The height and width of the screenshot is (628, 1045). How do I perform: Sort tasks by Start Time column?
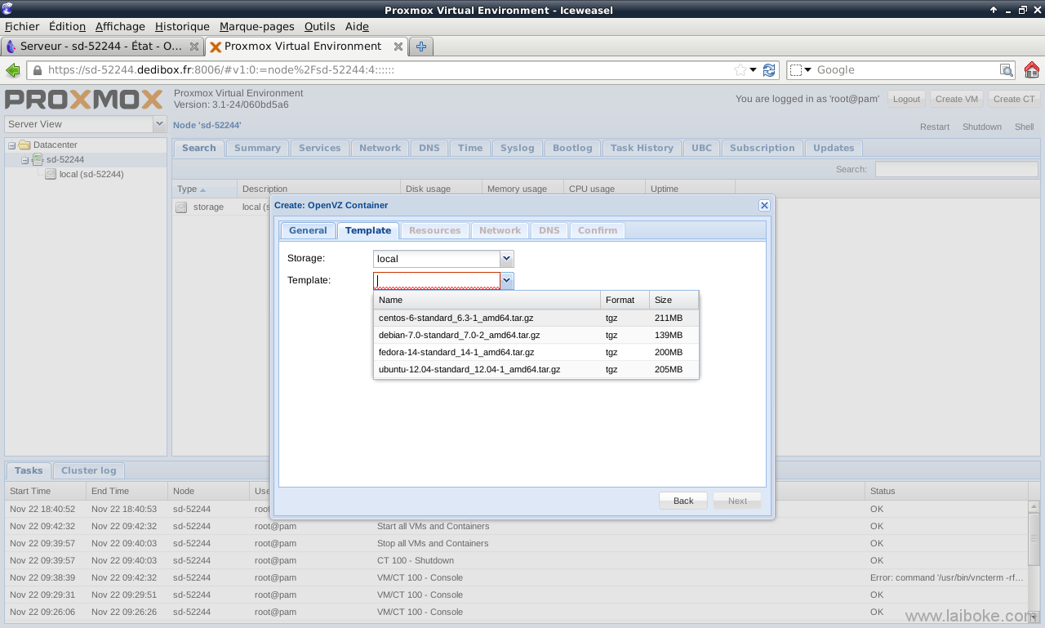(46, 491)
